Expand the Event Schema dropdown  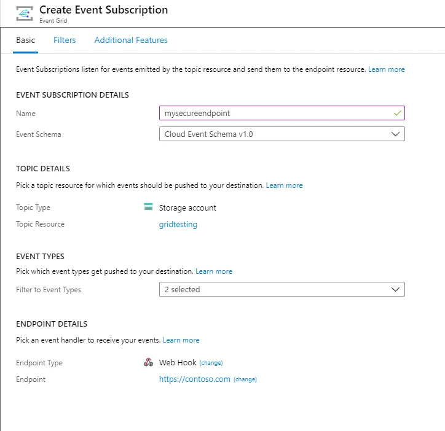[x=282, y=134]
